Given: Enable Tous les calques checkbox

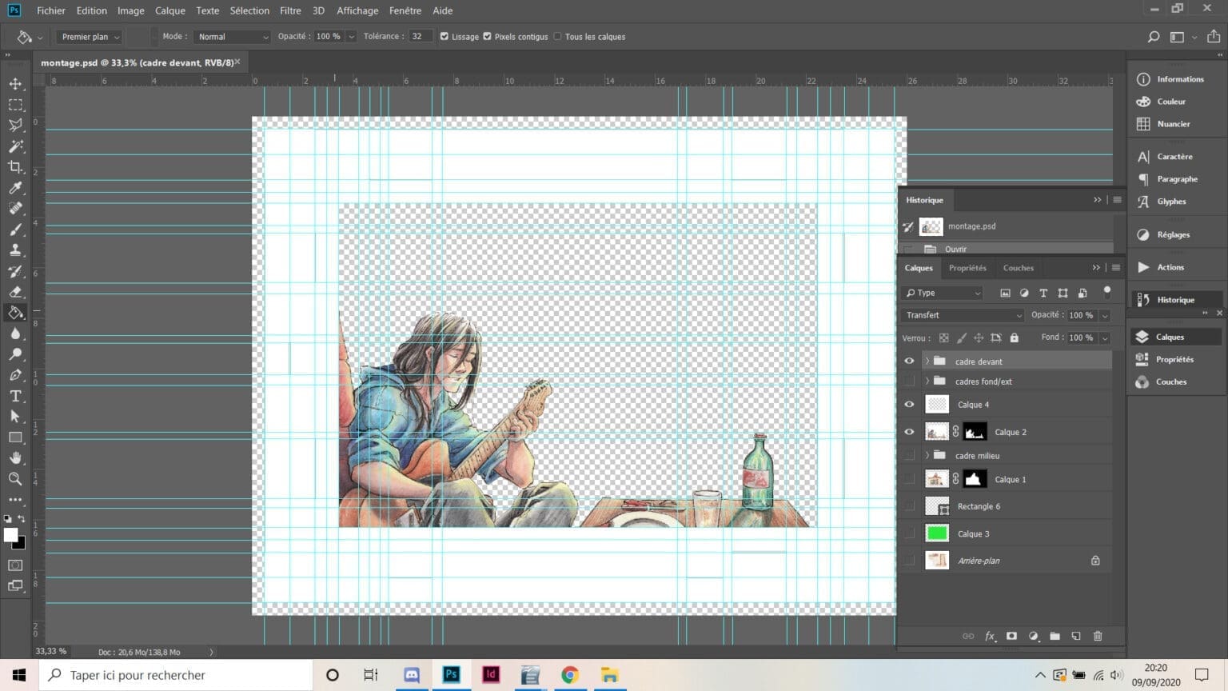Looking at the screenshot, I should 558,37.
